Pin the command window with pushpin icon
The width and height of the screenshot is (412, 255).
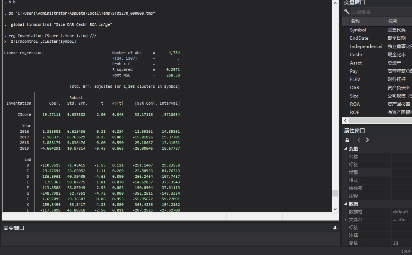tap(335, 228)
